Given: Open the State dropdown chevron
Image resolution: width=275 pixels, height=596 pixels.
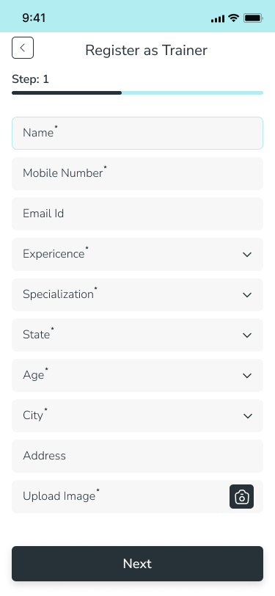Looking at the screenshot, I should [x=247, y=335].
